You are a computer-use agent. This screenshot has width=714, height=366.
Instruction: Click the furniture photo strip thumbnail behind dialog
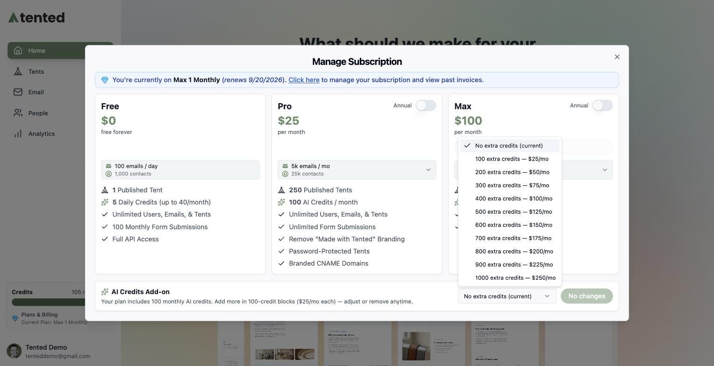point(285,354)
